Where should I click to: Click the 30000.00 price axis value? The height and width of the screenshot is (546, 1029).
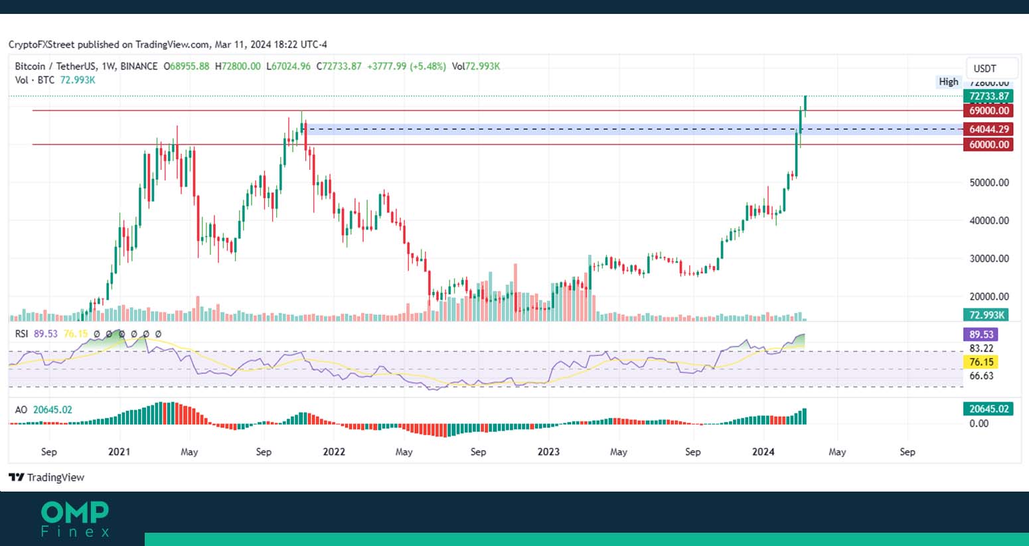pyautogui.click(x=989, y=259)
